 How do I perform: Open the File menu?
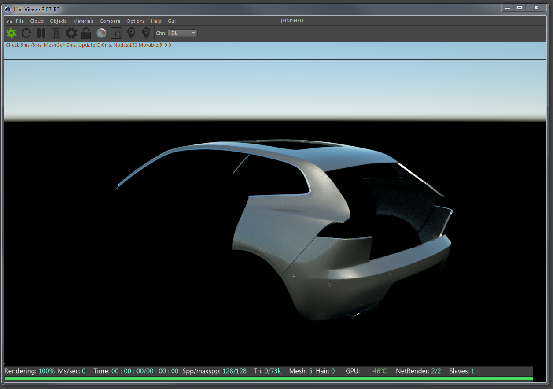(x=20, y=21)
